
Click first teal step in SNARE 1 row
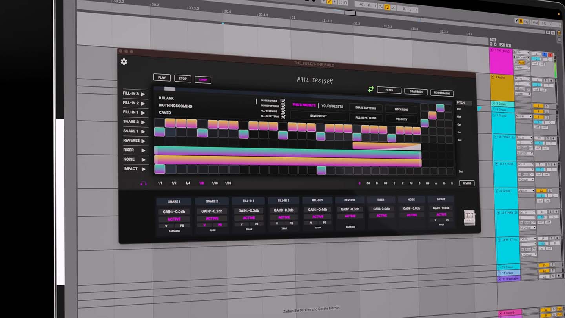159,132
